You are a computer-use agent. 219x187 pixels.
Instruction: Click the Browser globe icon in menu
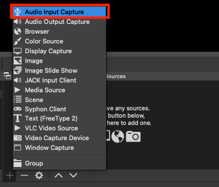tap(18, 31)
